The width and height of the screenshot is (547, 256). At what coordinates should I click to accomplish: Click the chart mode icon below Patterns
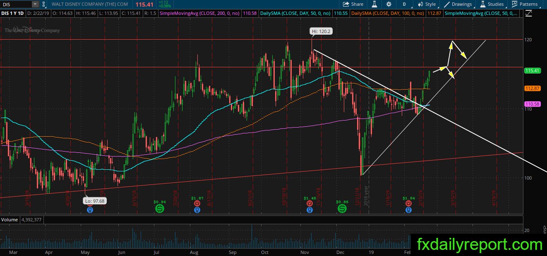[528, 13]
